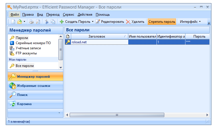The width and height of the screenshot is (216, 131).
Task: Sort by the Пароль column header
Action: coord(197,36)
